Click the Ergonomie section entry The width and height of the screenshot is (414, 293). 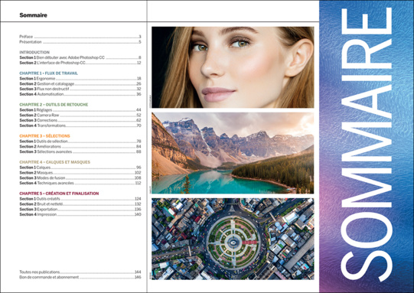(x=80, y=78)
